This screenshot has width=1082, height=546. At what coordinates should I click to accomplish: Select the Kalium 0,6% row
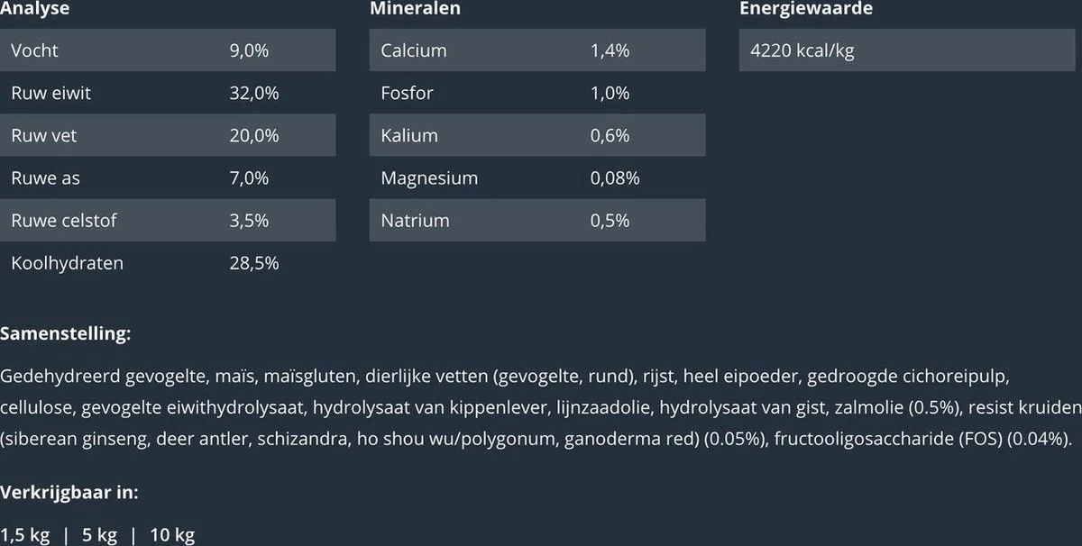(537, 135)
